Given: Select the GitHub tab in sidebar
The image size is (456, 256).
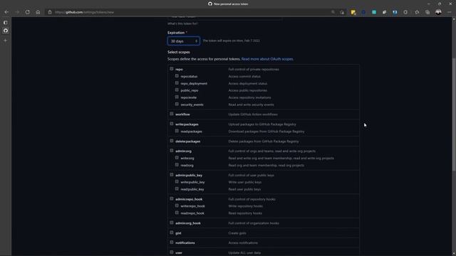Looking at the screenshot, I should 6,31.
